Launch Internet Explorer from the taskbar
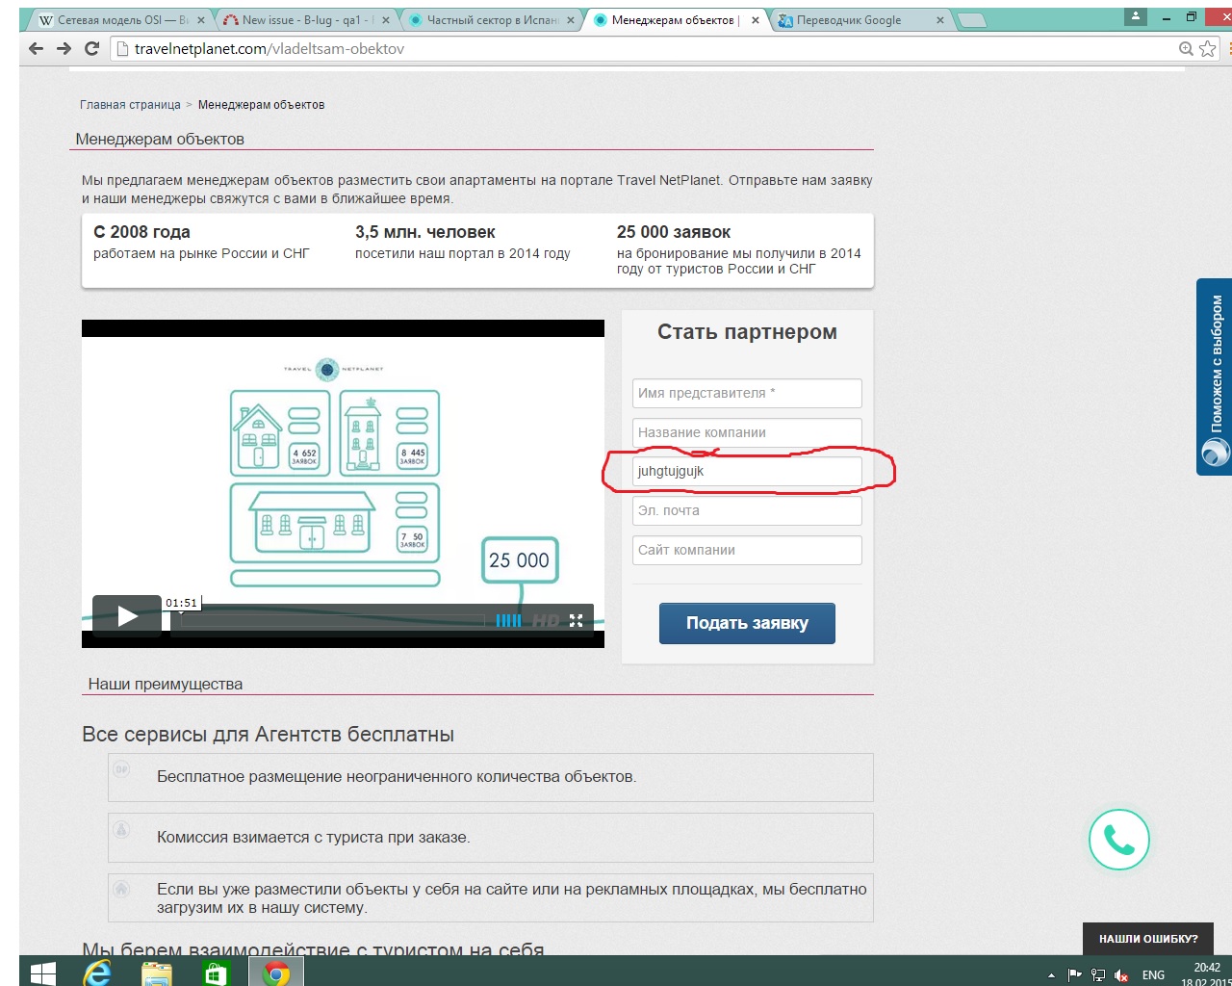This screenshot has width=1232, height=986. pyautogui.click(x=97, y=973)
